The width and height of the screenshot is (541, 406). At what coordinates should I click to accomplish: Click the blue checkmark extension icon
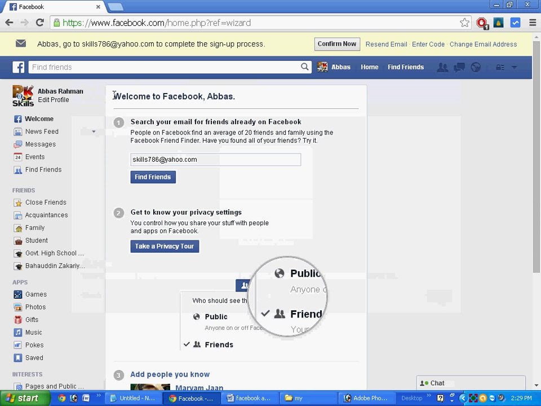coord(515,23)
